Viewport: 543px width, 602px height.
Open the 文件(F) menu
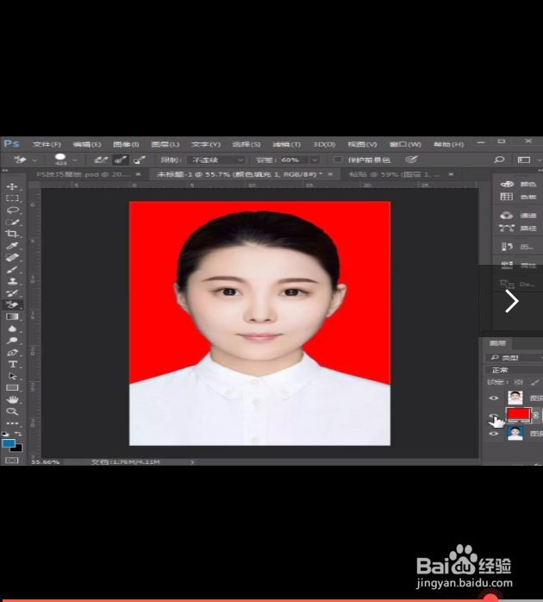click(47, 144)
